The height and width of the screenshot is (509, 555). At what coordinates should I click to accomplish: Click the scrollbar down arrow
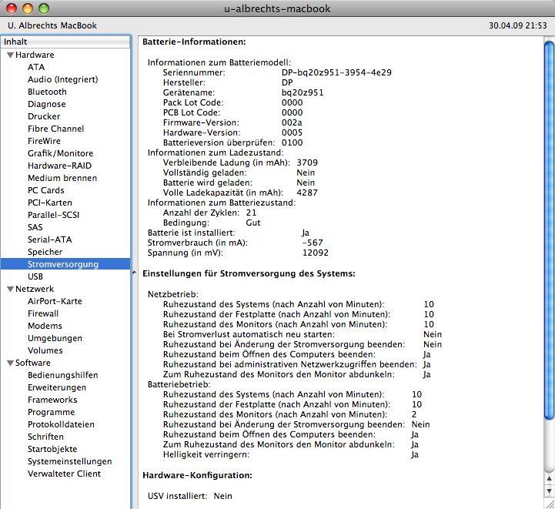[550, 491]
